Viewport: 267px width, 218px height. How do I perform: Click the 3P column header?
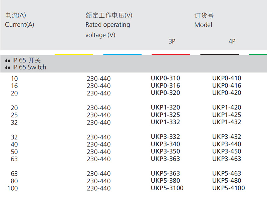(x=172, y=41)
